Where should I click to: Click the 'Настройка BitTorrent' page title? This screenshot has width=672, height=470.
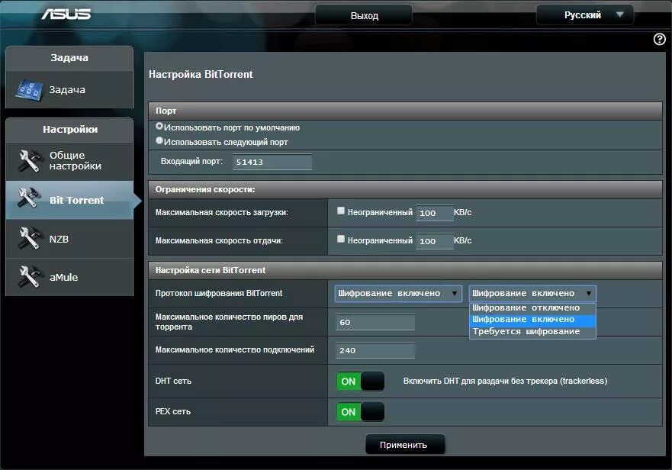(x=201, y=74)
